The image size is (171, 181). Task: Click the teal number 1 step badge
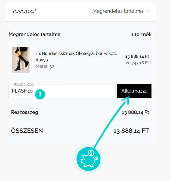tap(40, 94)
